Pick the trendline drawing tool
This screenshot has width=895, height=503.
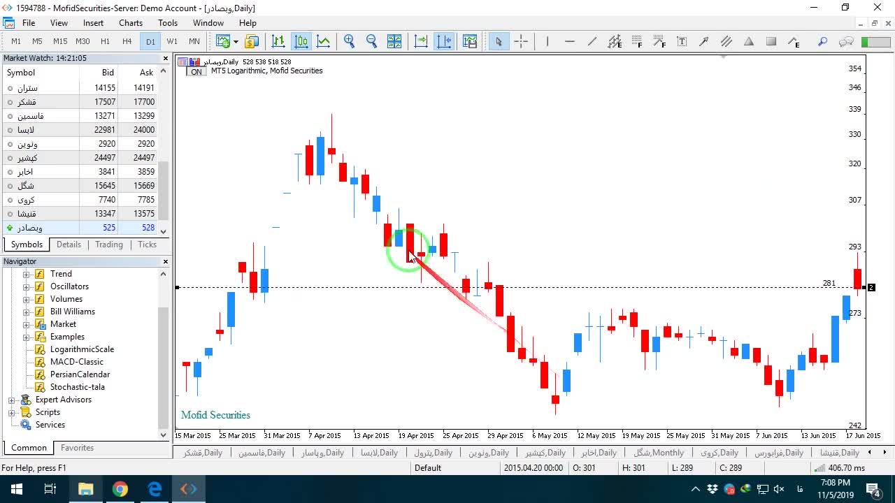click(592, 41)
